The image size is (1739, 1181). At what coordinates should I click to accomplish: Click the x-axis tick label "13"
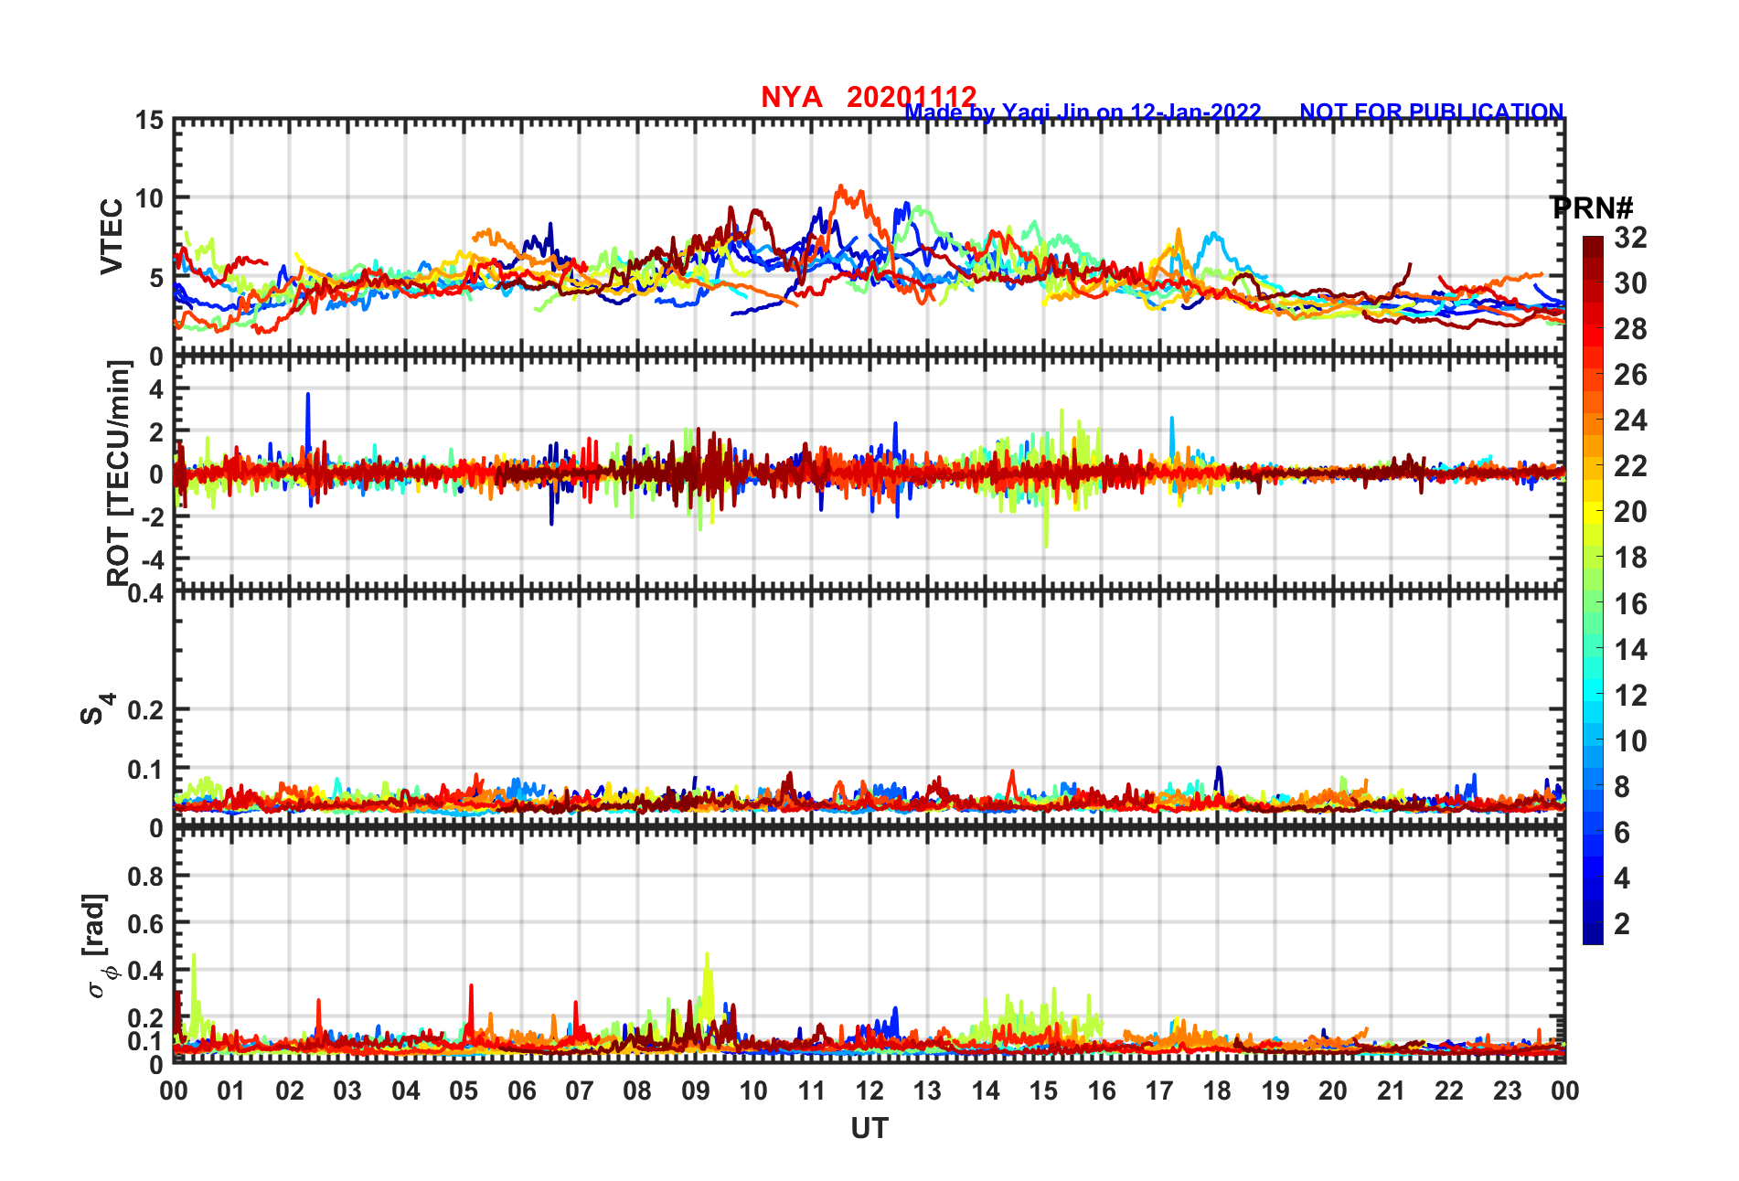(927, 1091)
